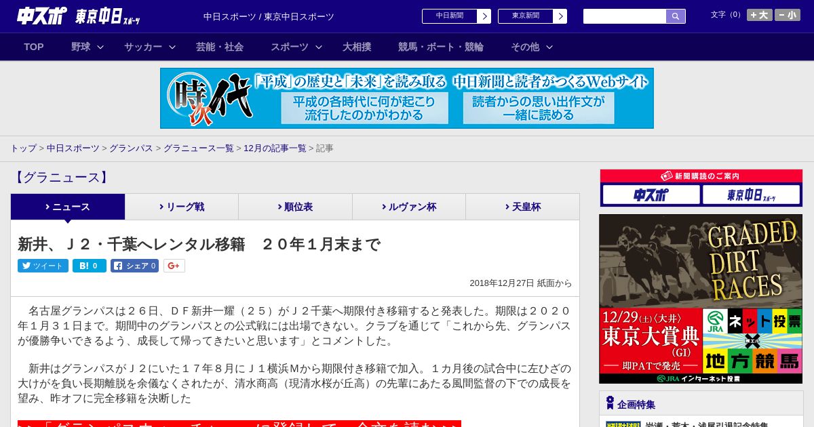Share article via Facebook シェア button
This screenshot has height=427, width=814.
(x=134, y=266)
